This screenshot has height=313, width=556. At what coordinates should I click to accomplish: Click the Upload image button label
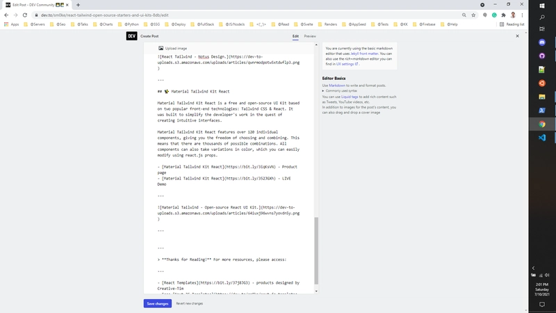176,48
